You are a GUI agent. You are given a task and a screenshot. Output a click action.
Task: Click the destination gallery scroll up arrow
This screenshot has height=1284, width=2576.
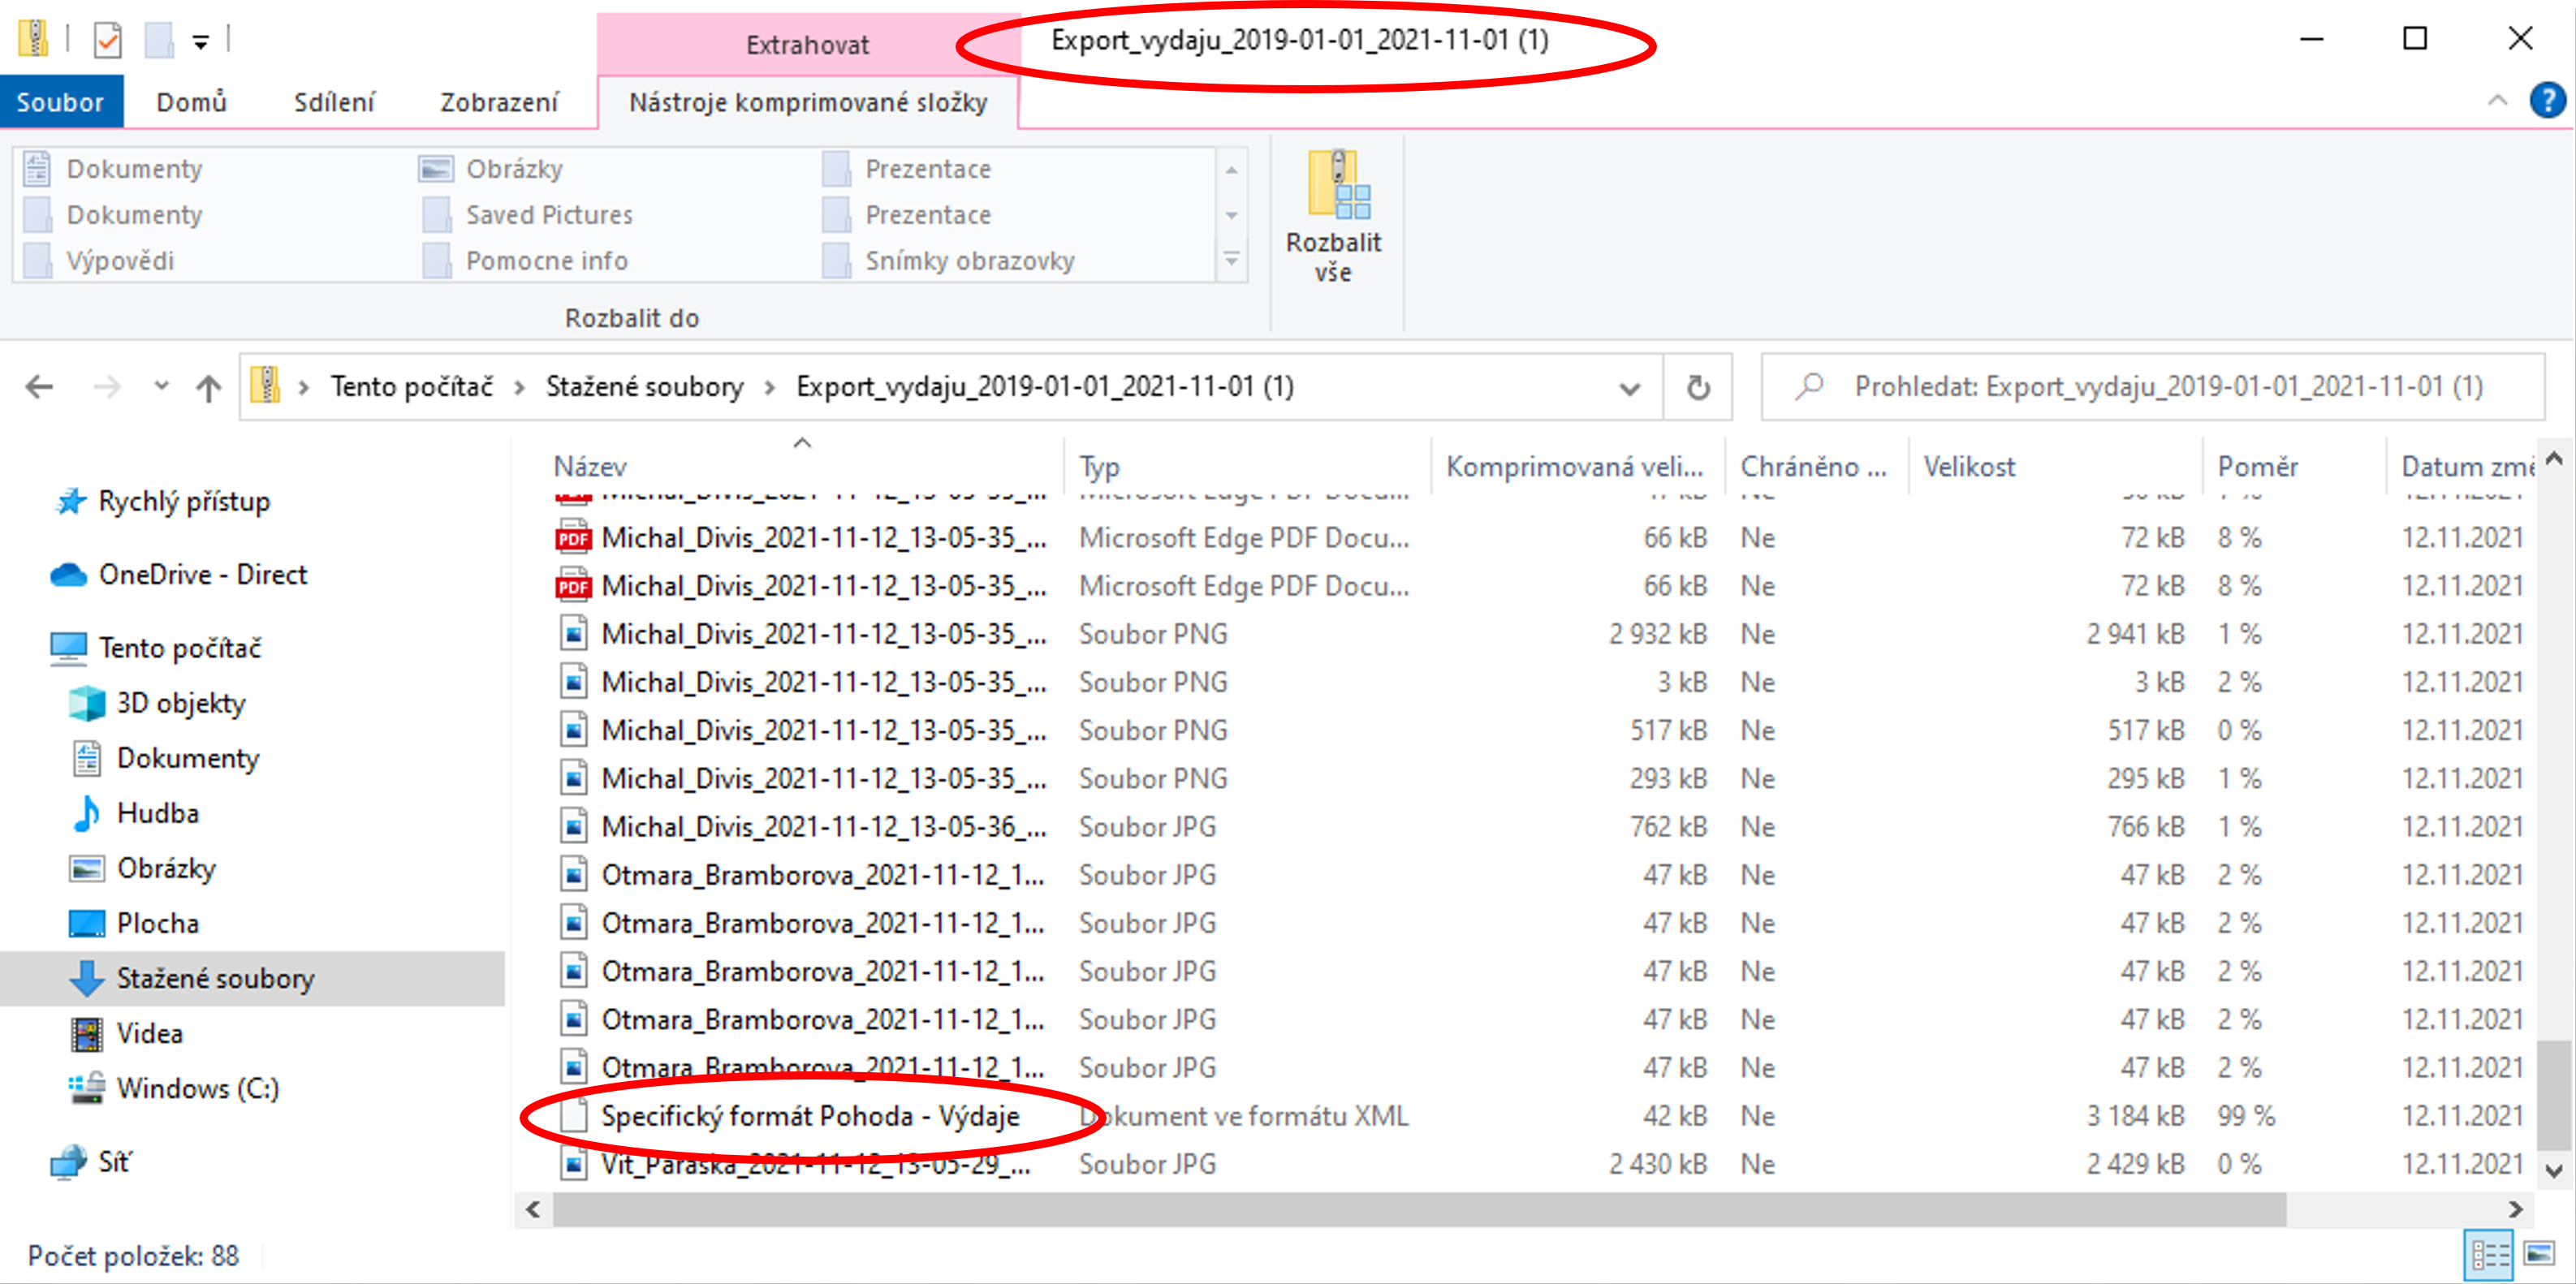(1232, 170)
